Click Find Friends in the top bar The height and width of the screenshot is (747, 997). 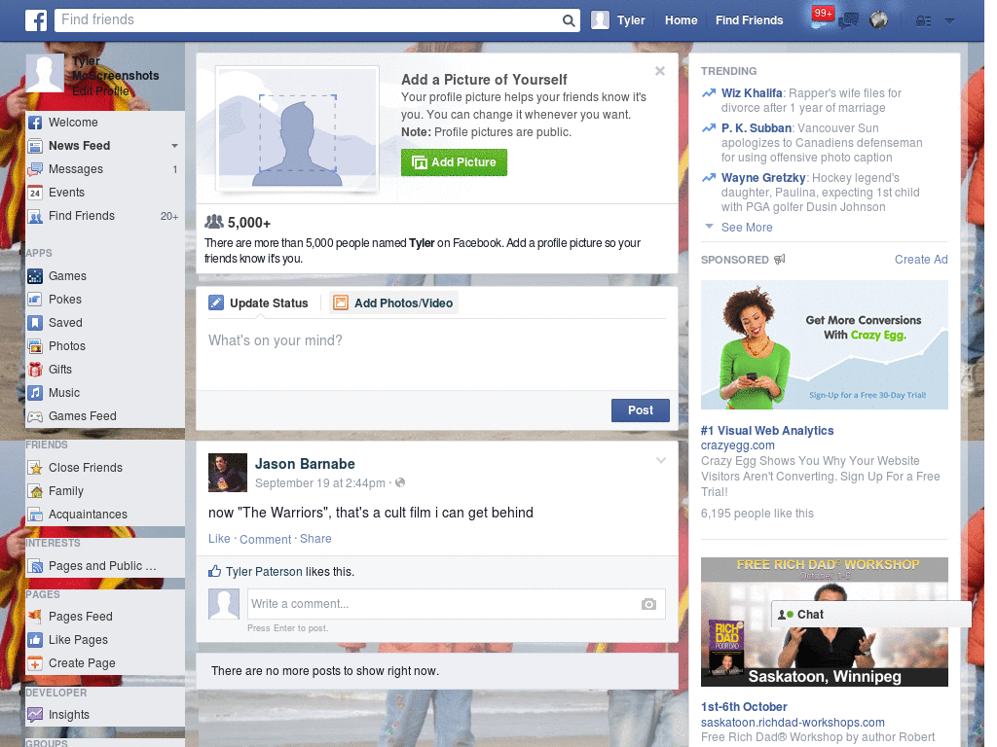(x=749, y=20)
